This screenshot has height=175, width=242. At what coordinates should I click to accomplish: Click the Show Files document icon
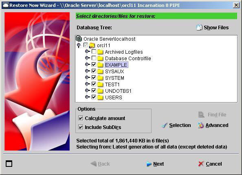click(x=199, y=27)
